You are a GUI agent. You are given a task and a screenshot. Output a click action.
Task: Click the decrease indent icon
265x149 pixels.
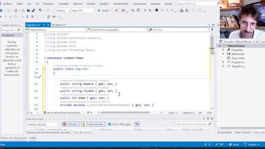click(x=133, y=10)
